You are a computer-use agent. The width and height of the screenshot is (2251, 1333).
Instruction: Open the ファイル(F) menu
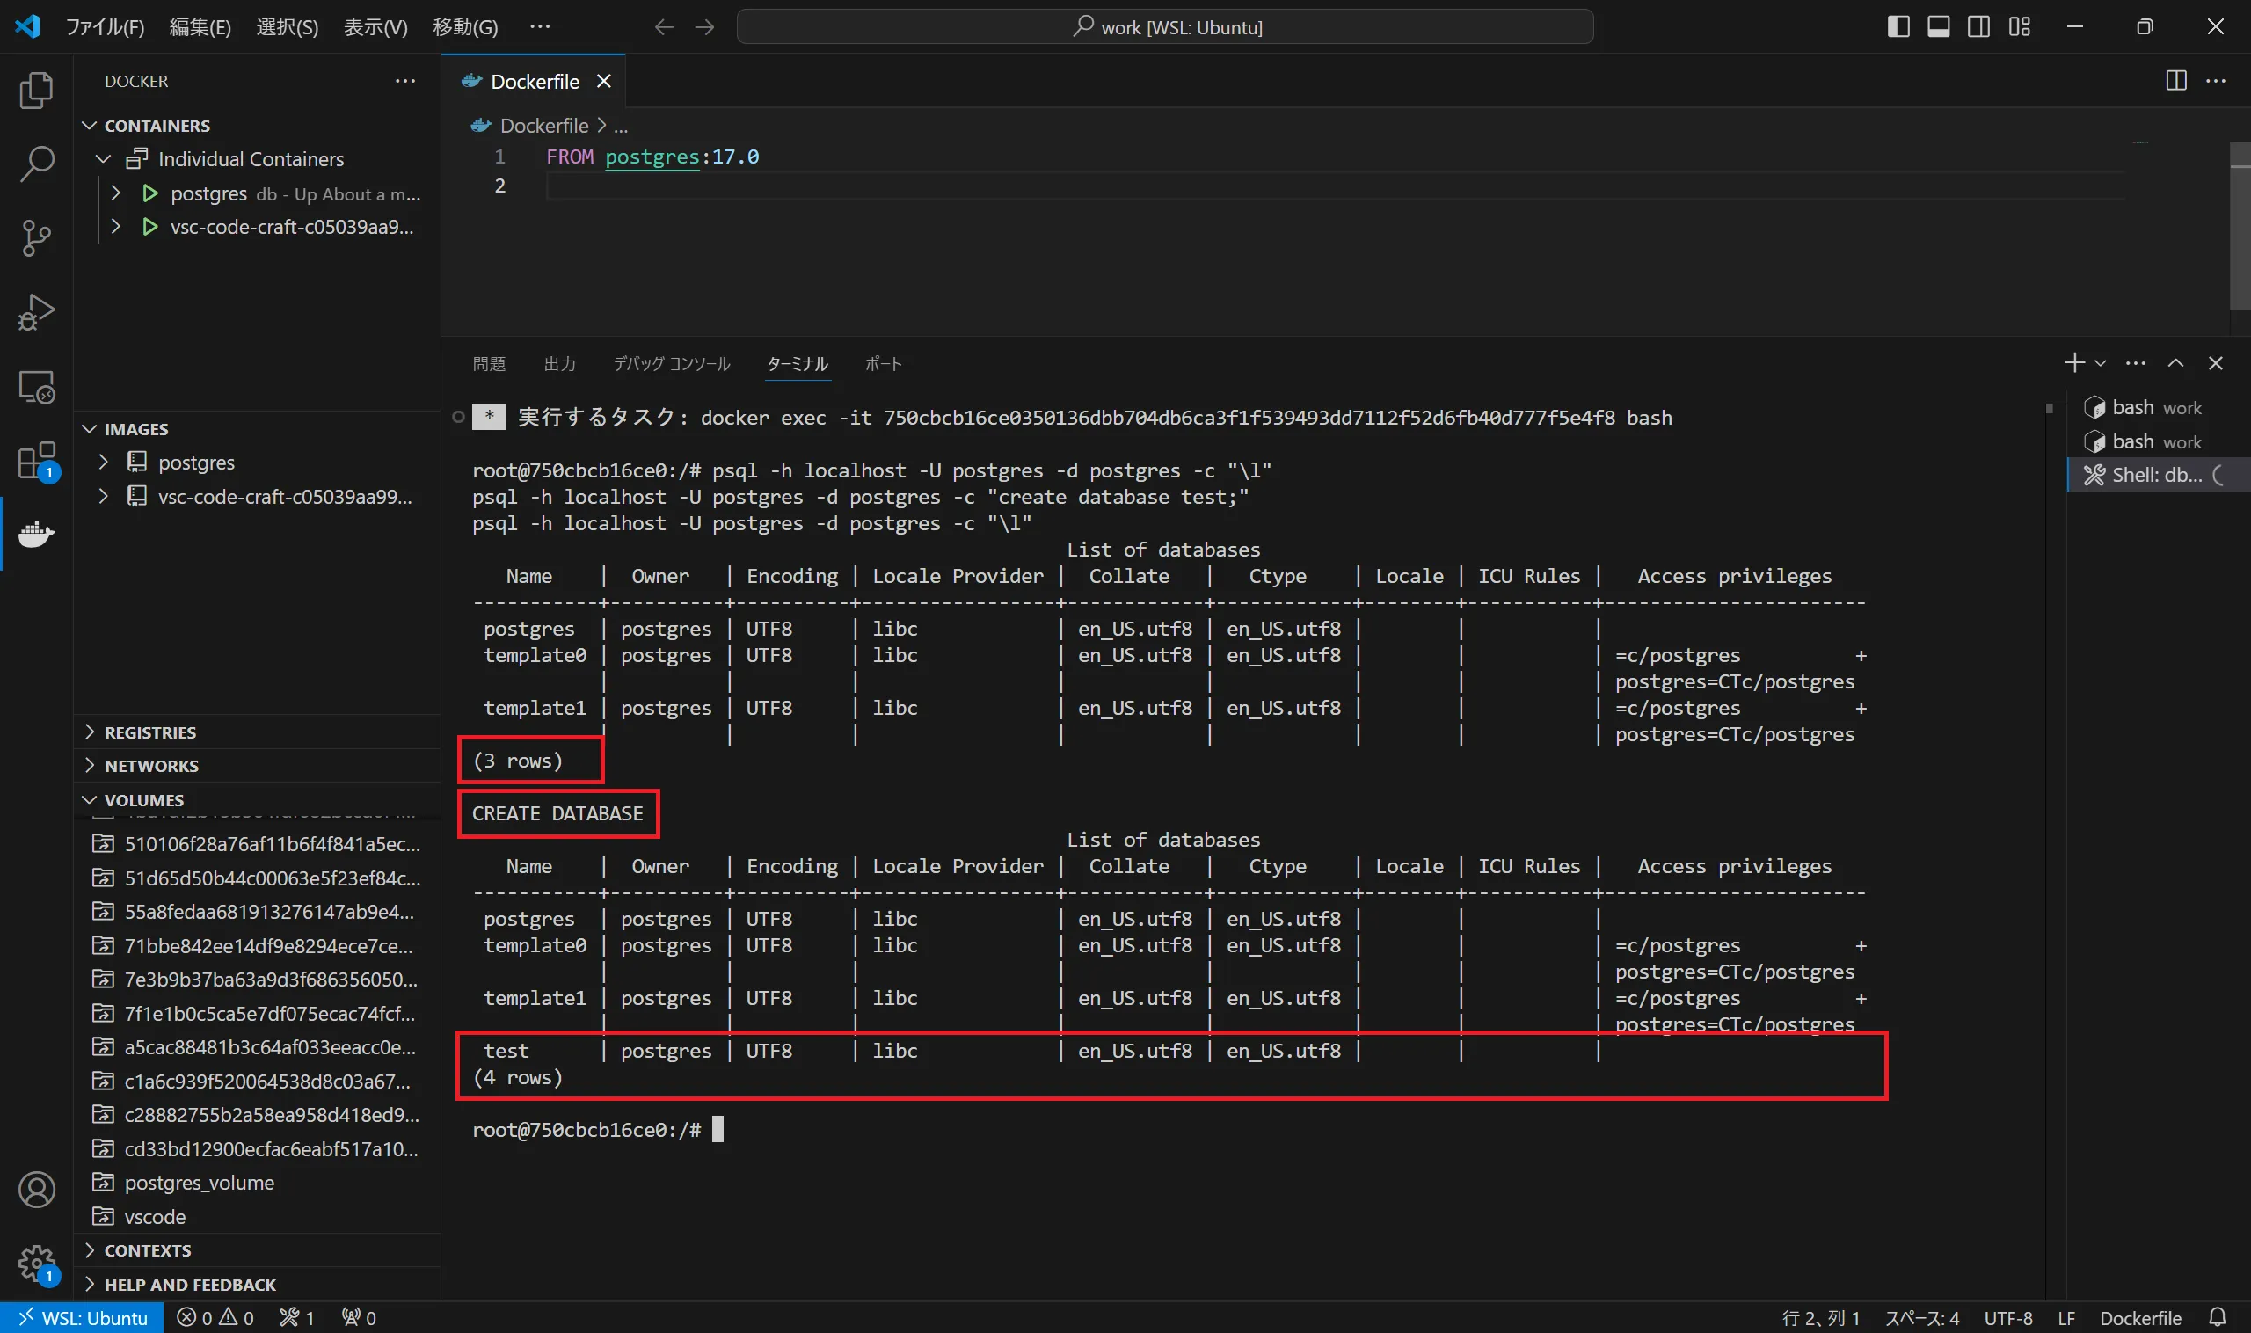106,27
